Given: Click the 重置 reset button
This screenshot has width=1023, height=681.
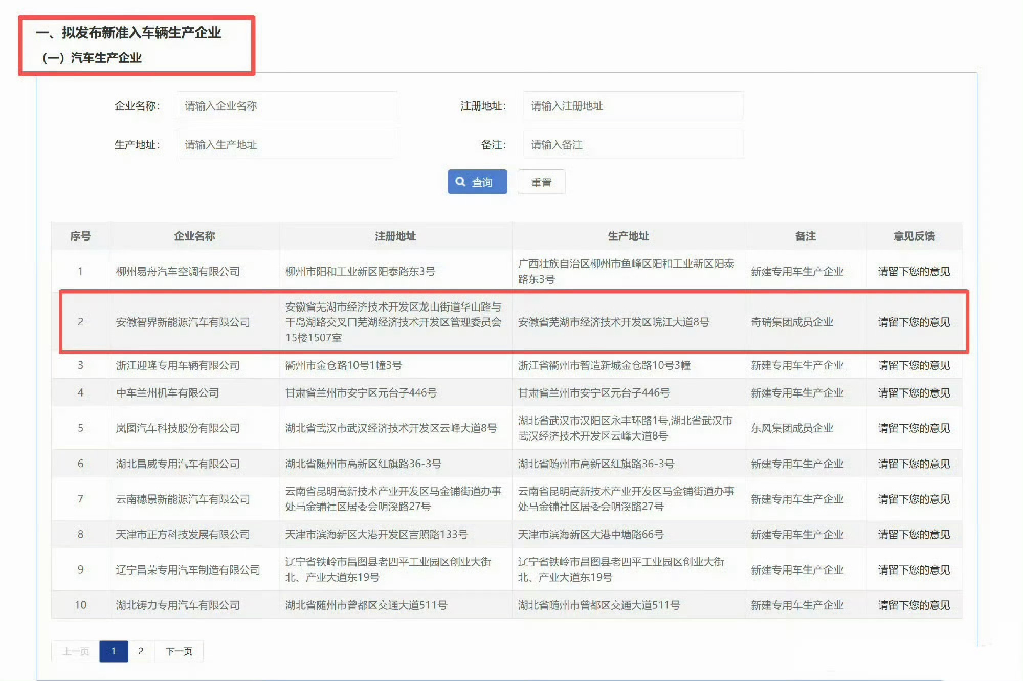Looking at the screenshot, I should click(541, 182).
